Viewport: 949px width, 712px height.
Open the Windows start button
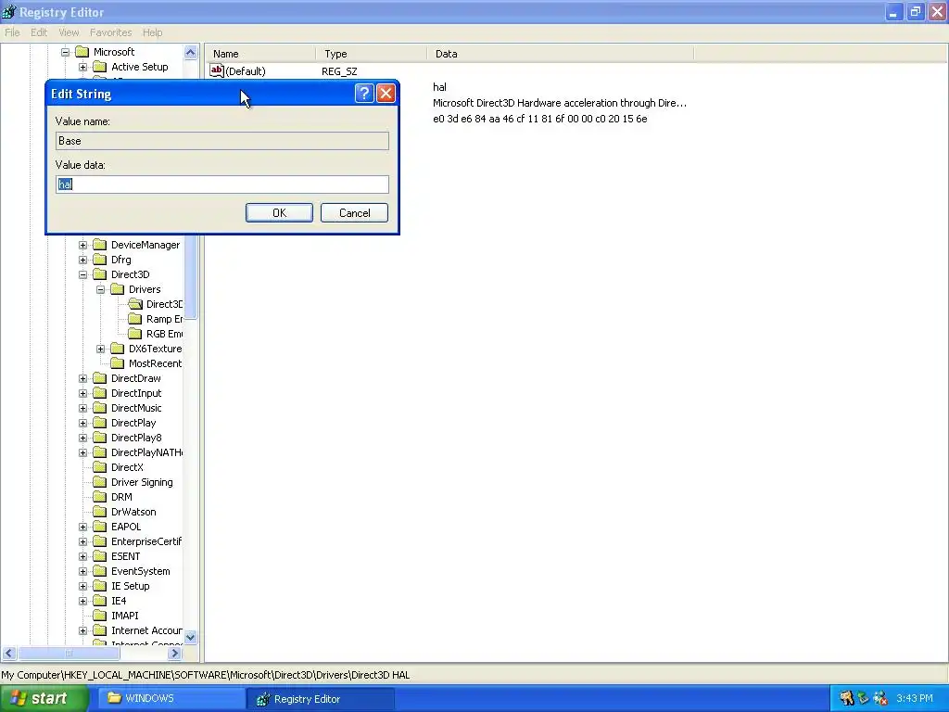click(44, 699)
